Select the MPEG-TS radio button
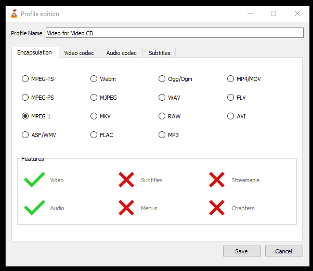This screenshot has height=271, width=313. [x=25, y=79]
